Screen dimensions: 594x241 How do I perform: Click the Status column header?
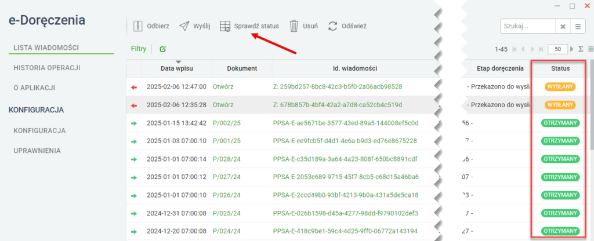pyautogui.click(x=560, y=68)
